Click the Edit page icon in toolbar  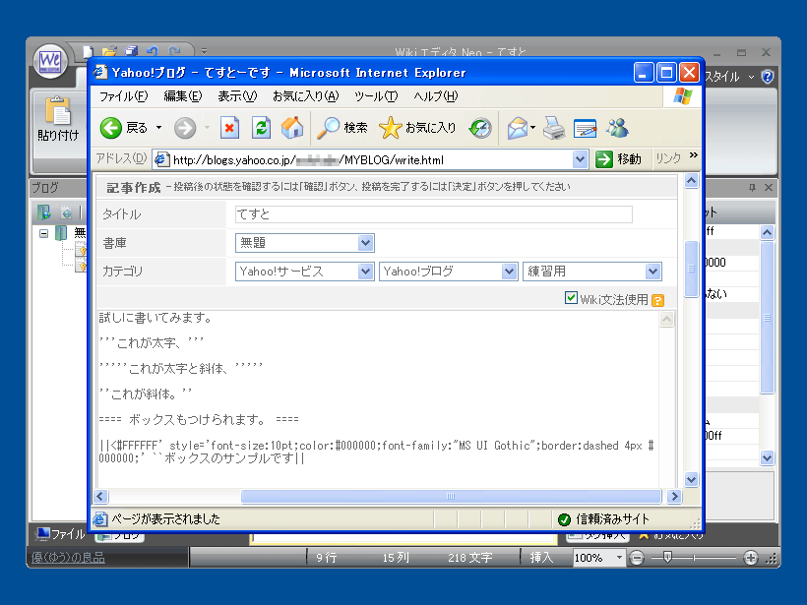[585, 128]
